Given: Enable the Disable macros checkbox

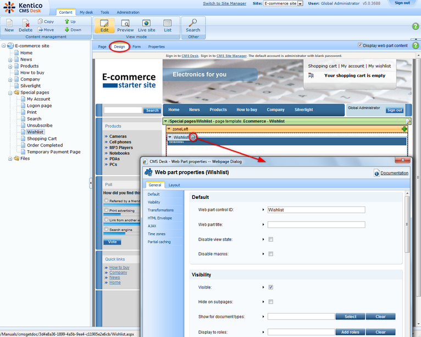Looking at the screenshot, I should (270, 254).
